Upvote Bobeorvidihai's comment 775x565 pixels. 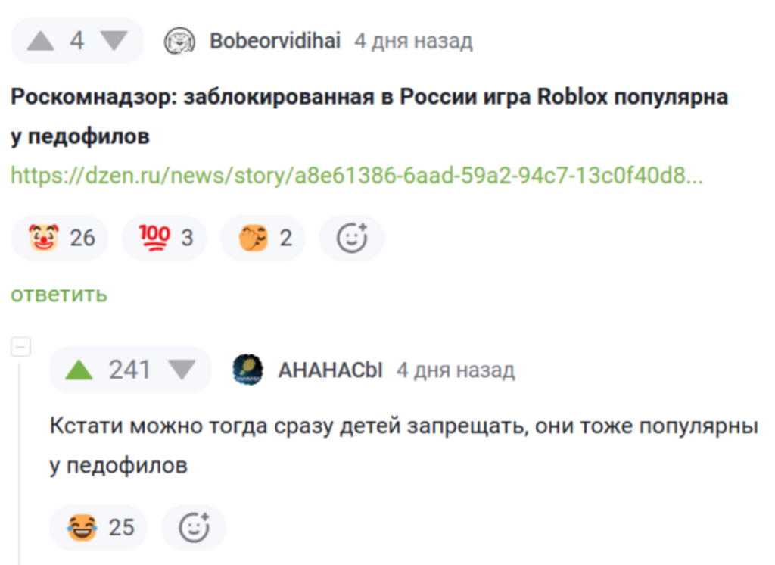(41, 40)
